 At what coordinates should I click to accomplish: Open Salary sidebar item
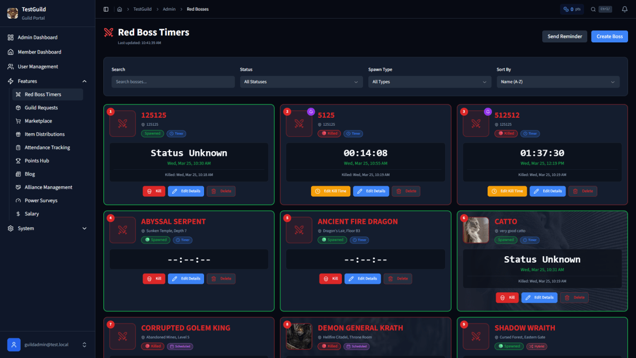coord(48,214)
